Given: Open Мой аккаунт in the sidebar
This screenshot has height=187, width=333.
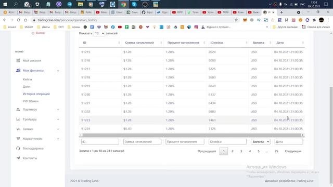Looking at the screenshot, I should tap(32, 61).
